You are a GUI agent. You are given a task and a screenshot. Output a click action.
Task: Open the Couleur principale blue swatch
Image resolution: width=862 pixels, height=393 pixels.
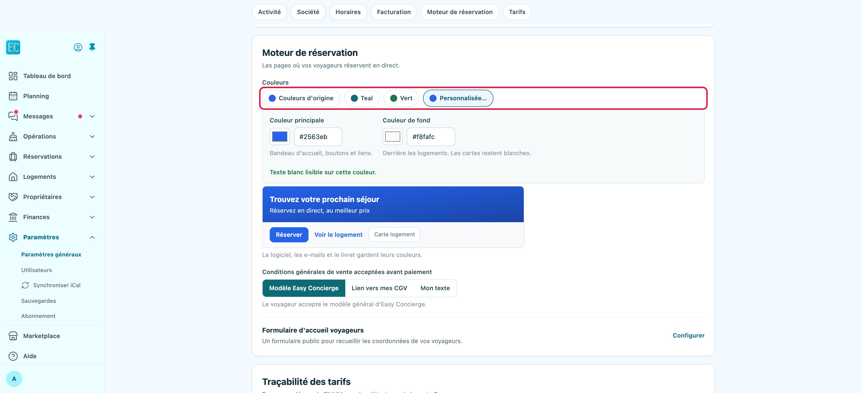[280, 137]
